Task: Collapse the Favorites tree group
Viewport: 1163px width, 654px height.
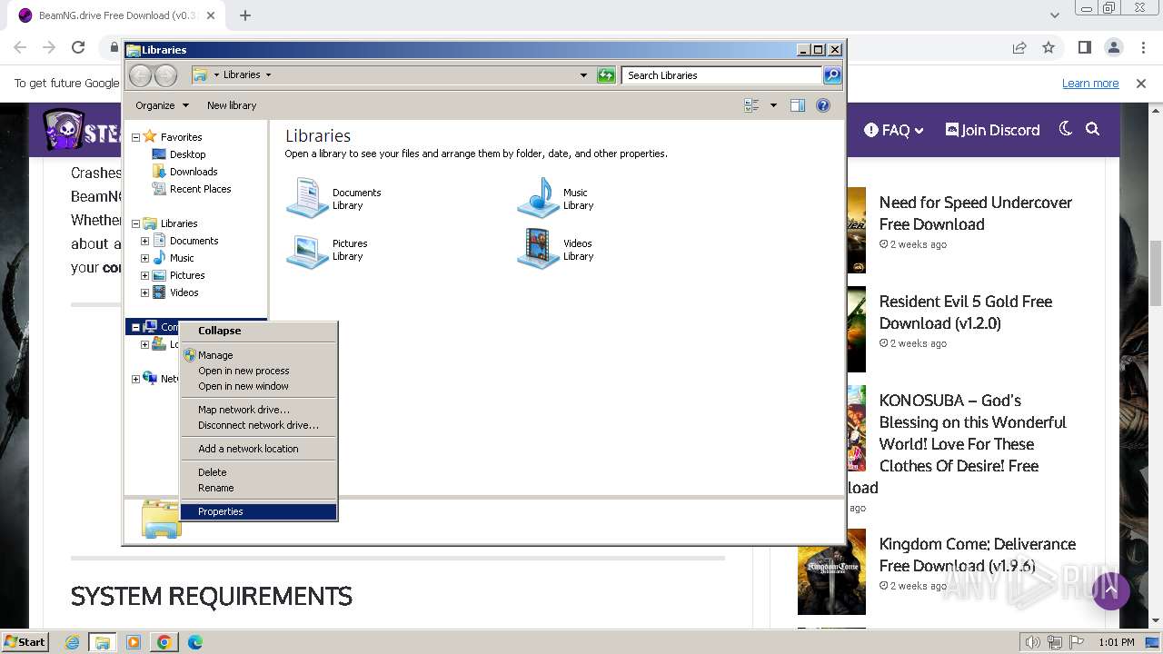Action: [x=135, y=137]
